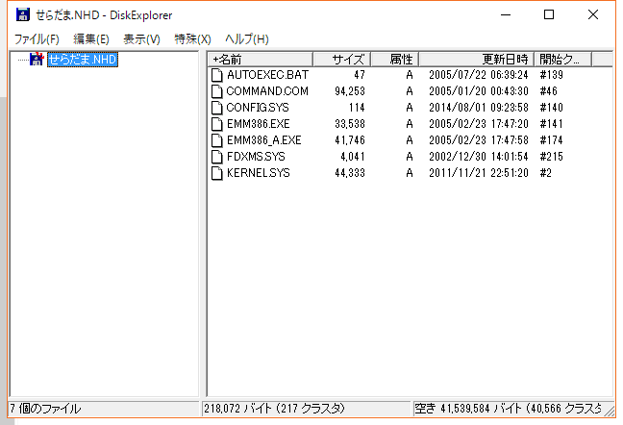
Task: Sort by the 属性 column header
Action: point(394,60)
